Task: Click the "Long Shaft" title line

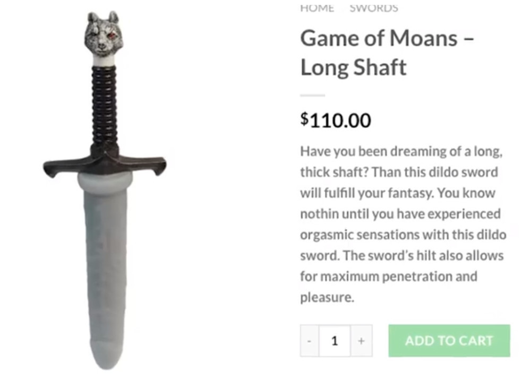Action: 353,67
